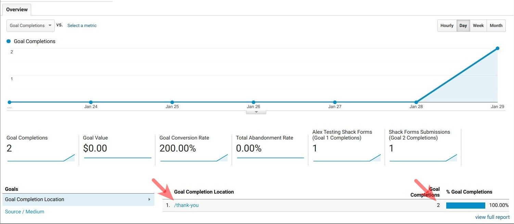Click the Jan 29 data point
Screen dimensions: 514x224
coord(497,48)
